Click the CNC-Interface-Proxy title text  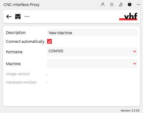tap(21, 5)
